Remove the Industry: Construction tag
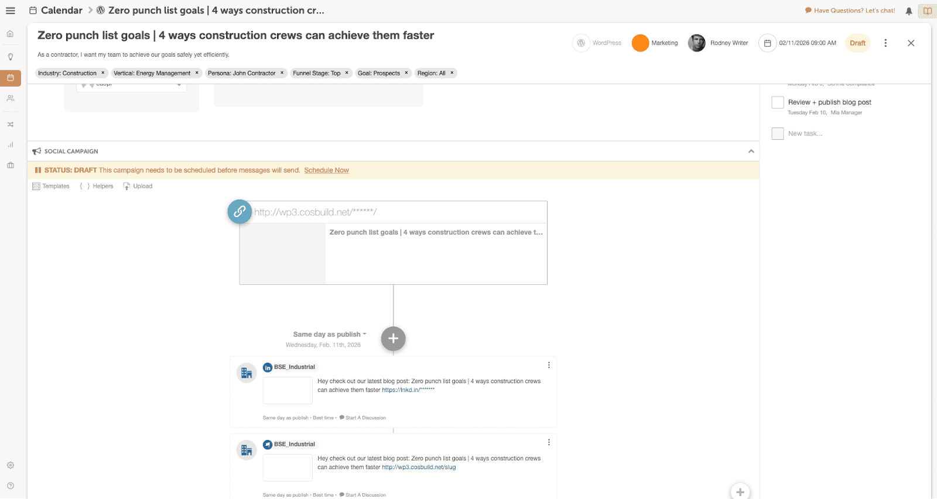The image size is (937, 499). pyautogui.click(x=103, y=73)
